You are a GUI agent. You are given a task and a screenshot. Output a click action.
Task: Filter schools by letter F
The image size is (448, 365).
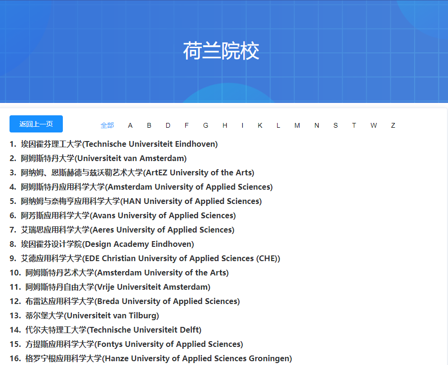[x=187, y=125]
